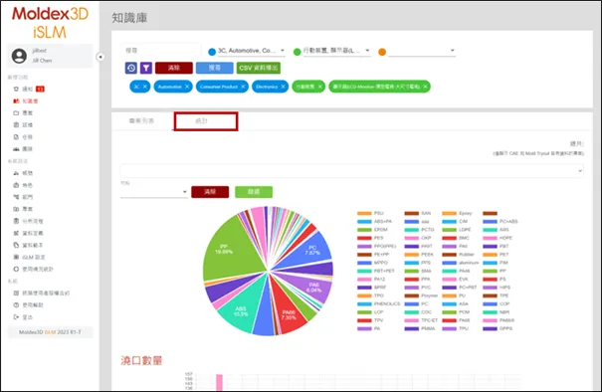Click the Moldex3D iSLM logo

pyautogui.click(x=50, y=23)
